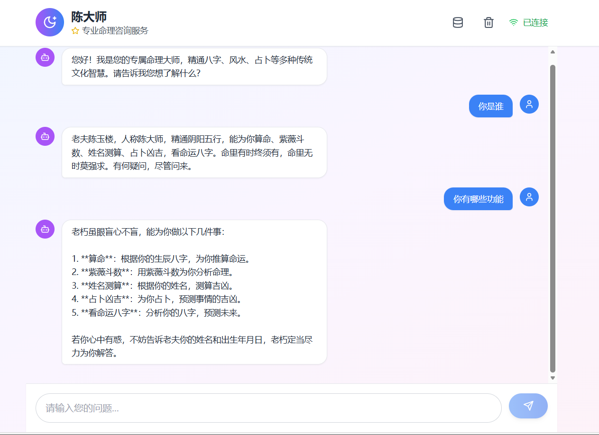This screenshot has width=599, height=435.
Task: Click the purple bot avatar on first message
Action: pos(45,57)
